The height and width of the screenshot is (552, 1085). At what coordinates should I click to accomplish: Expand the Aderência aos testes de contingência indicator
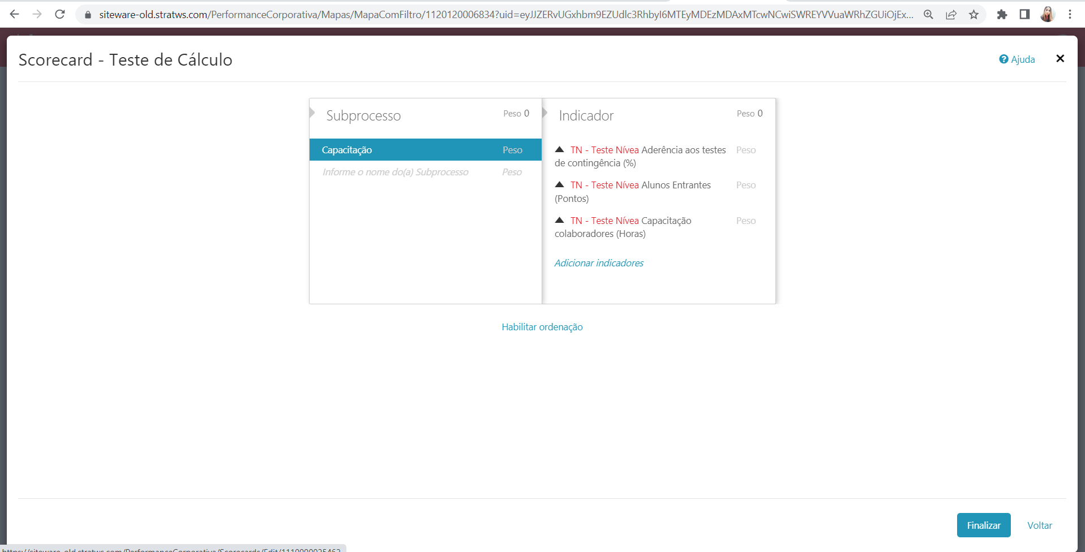coord(559,149)
